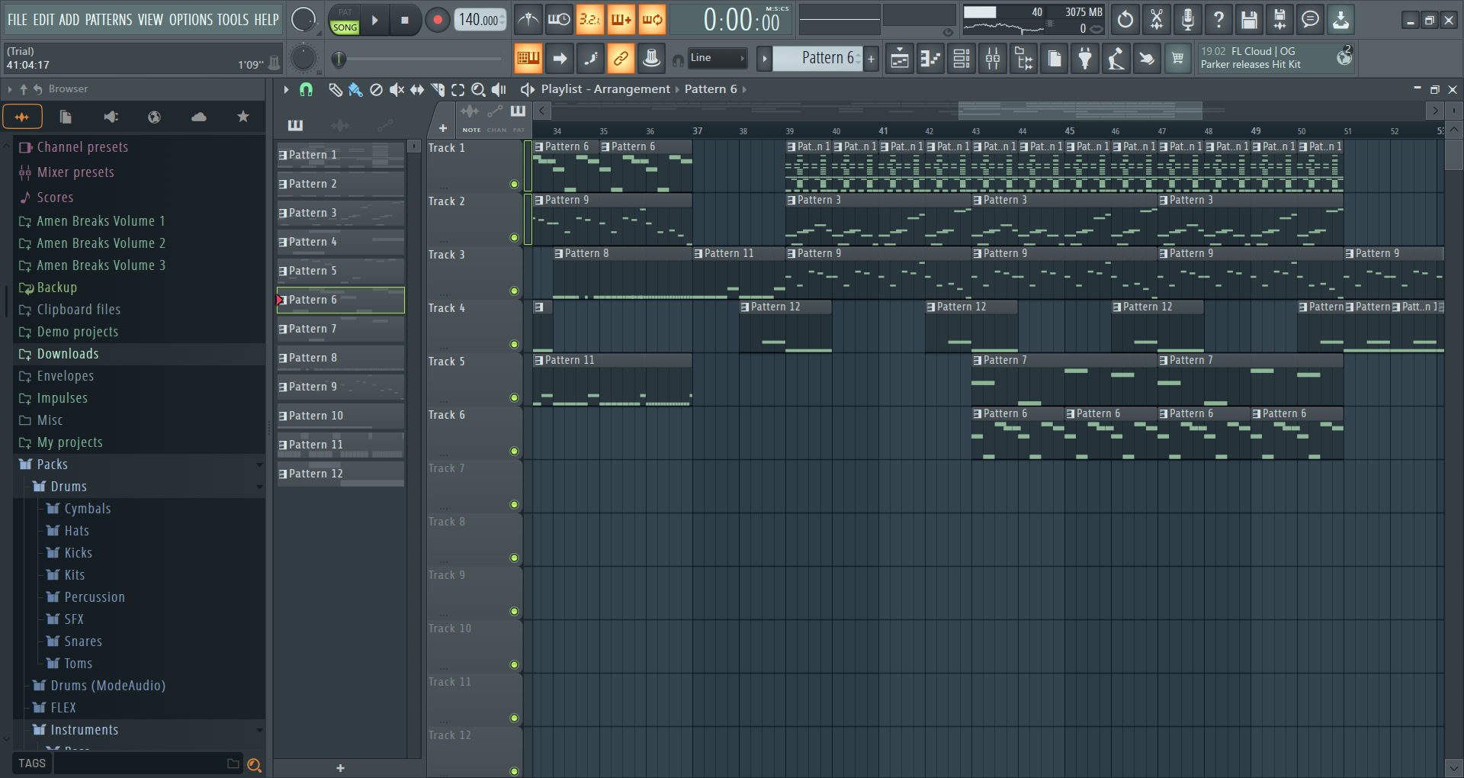Select the Paint brush tool in Playlist
This screenshot has height=778, width=1464.
[355, 89]
